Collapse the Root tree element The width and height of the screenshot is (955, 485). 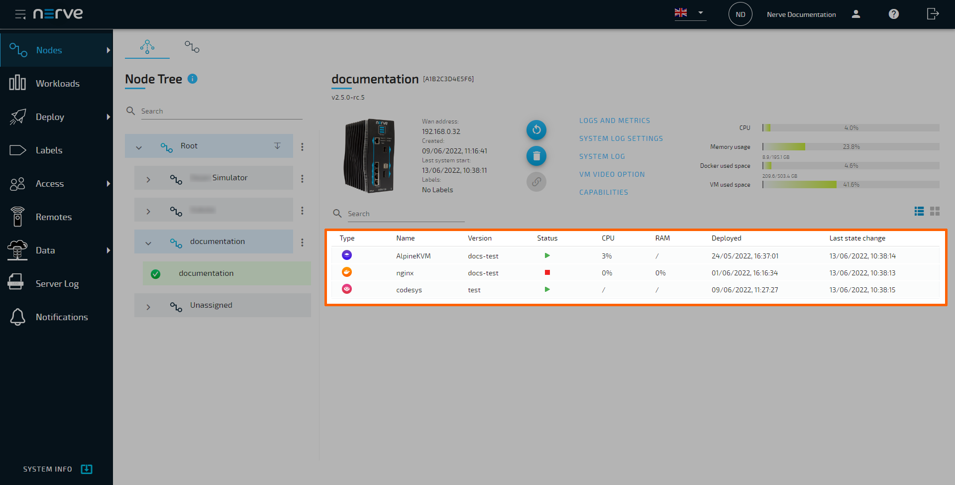pos(139,146)
